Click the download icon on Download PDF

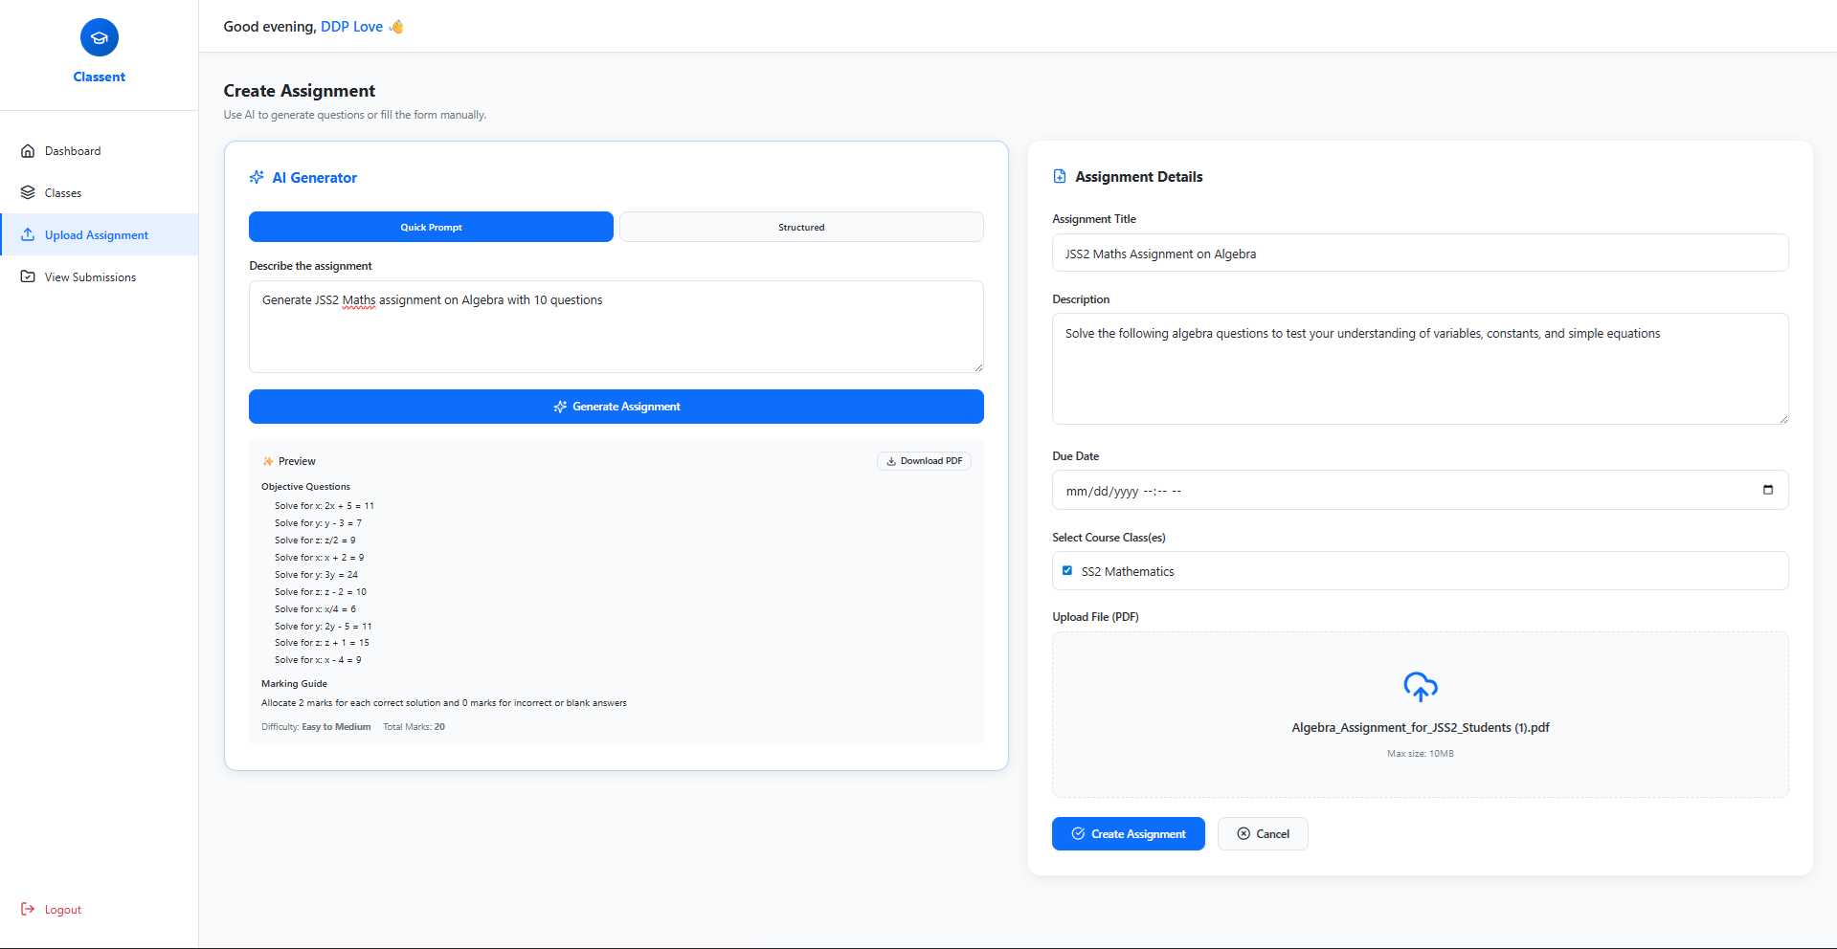point(891,461)
